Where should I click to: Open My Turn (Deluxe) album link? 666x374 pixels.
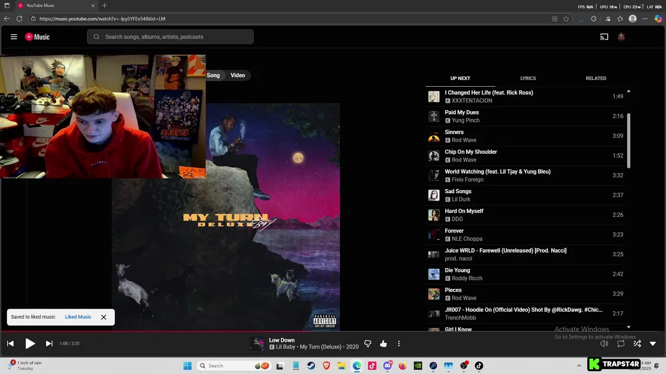click(322, 347)
